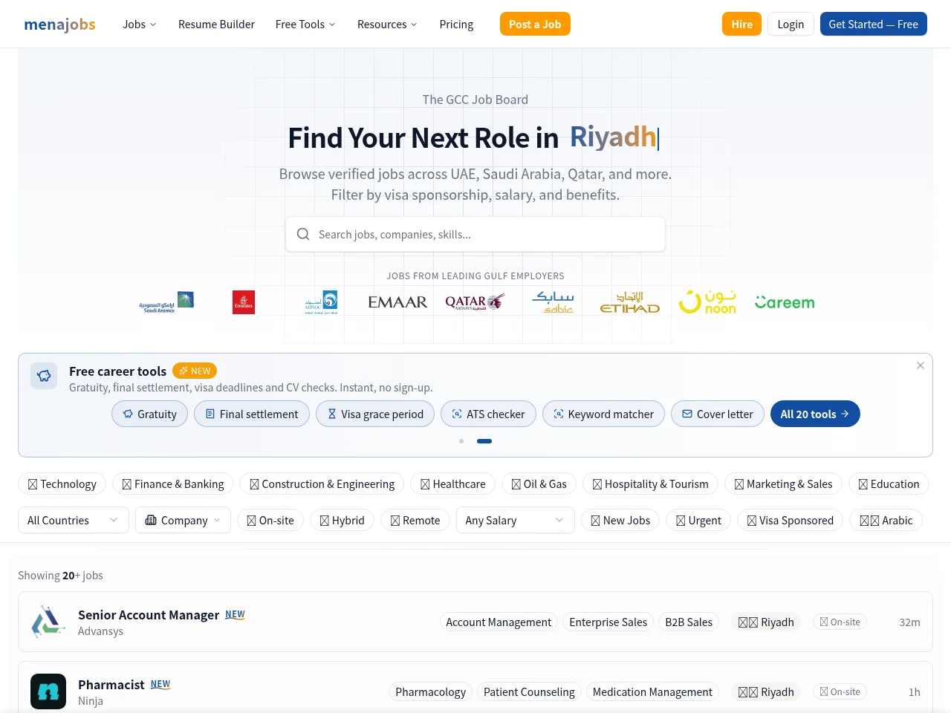
Task: Enable the New Jobs filter
Action: (620, 521)
